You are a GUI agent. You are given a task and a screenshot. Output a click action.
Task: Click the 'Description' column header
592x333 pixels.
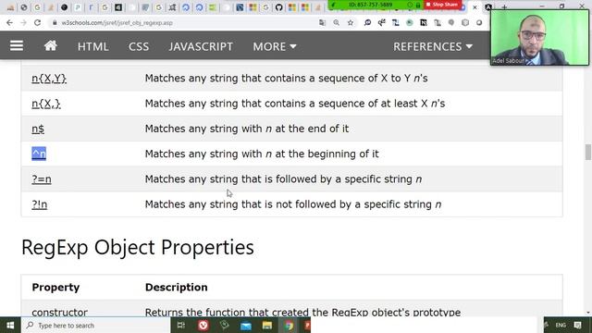click(177, 288)
